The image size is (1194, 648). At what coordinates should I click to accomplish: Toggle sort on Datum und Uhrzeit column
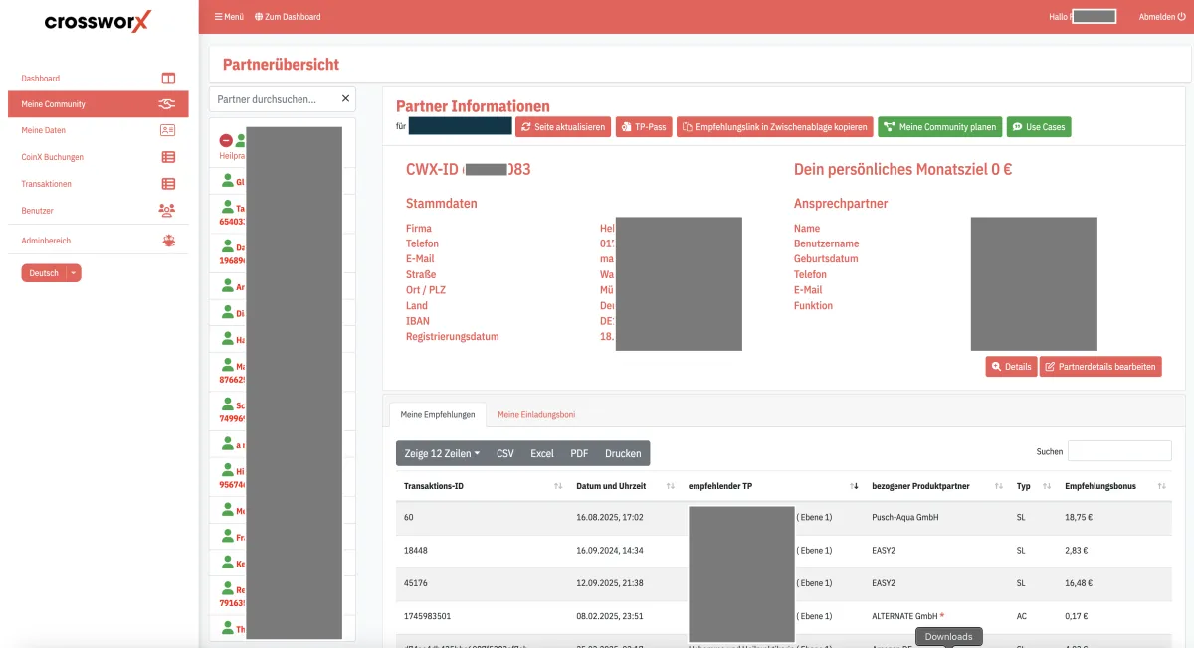click(x=669, y=486)
